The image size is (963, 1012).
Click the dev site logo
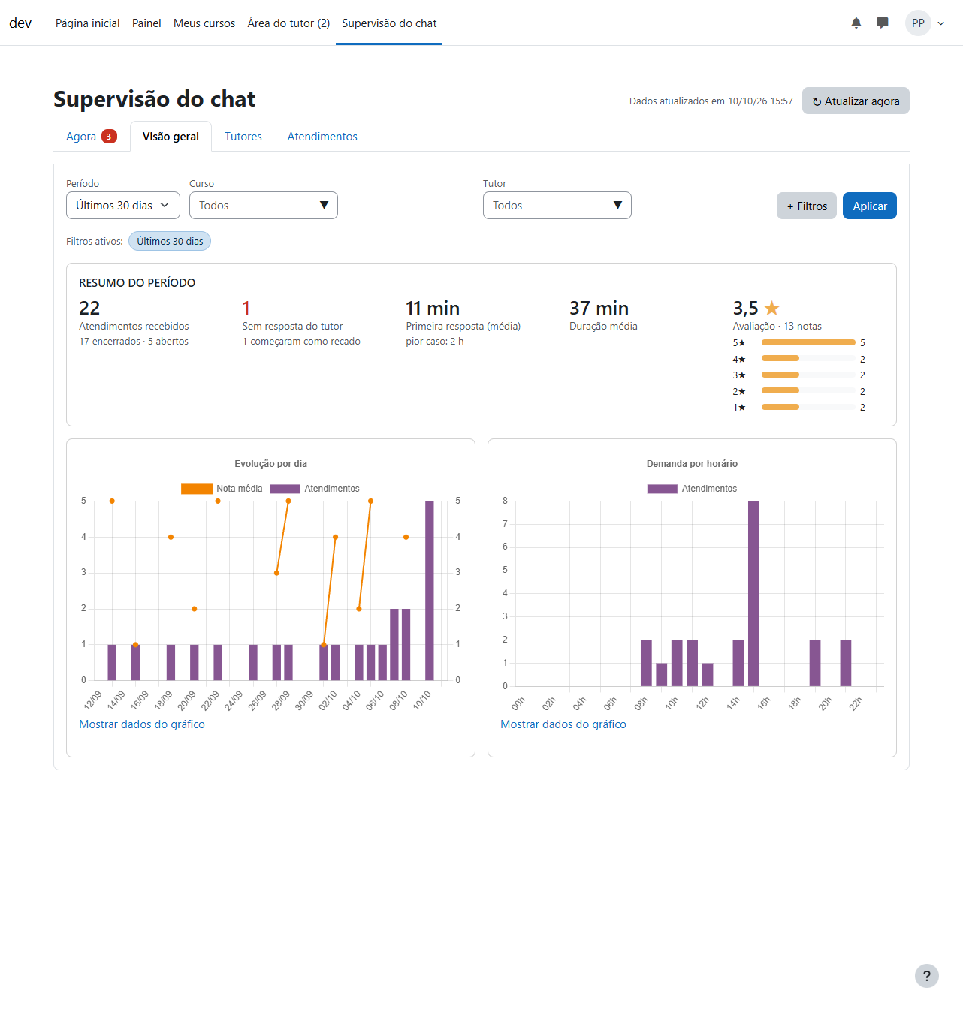[20, 23]
